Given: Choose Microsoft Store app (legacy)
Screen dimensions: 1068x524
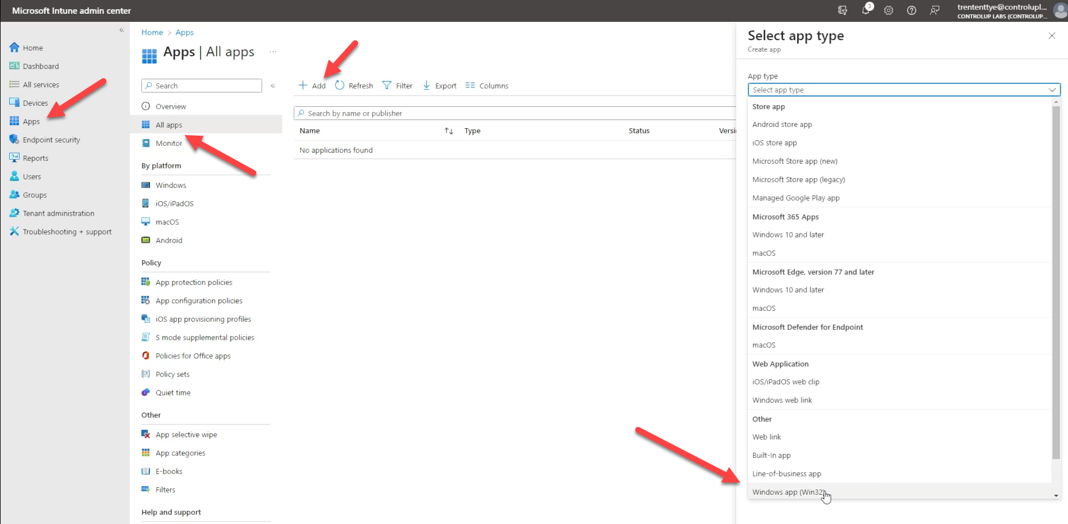Looking at the screenshot, I should coord(798,179).
